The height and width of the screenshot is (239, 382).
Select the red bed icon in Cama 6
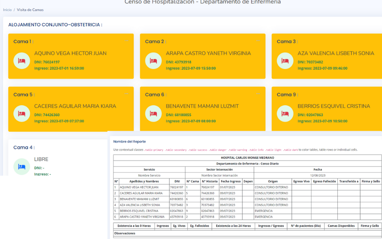tap(153, 114)
